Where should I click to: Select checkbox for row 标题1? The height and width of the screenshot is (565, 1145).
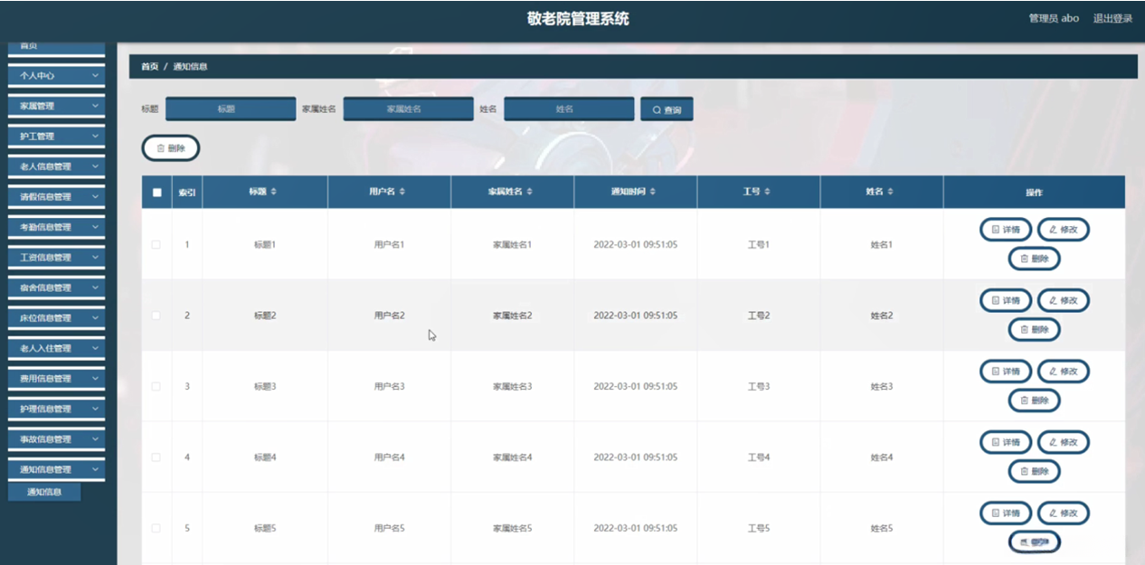(156, 245)
